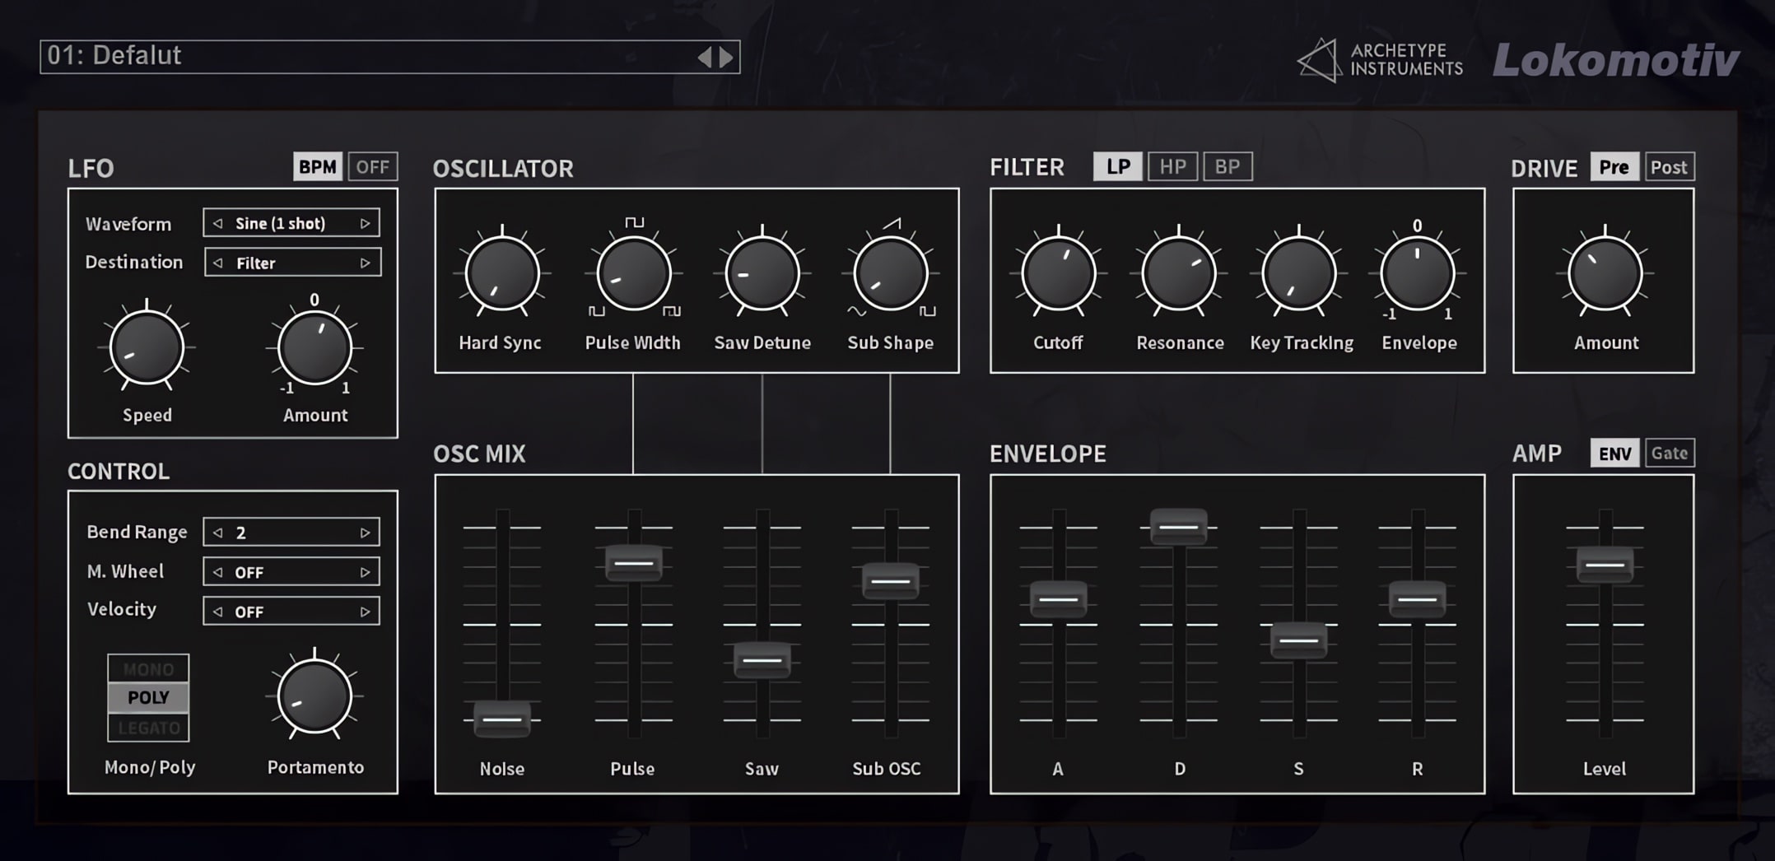
Task: Decrease Bend Range with left arrow
Action: [218, 533]
